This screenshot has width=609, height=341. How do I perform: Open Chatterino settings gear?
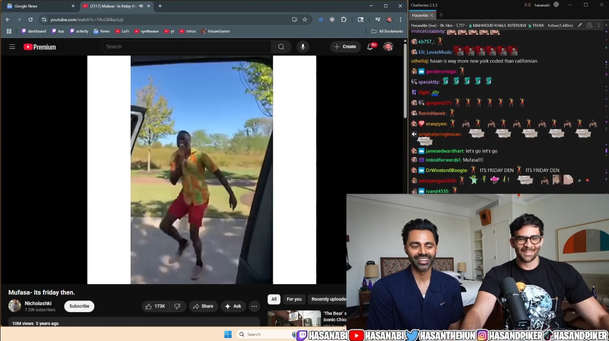(556, 5)
